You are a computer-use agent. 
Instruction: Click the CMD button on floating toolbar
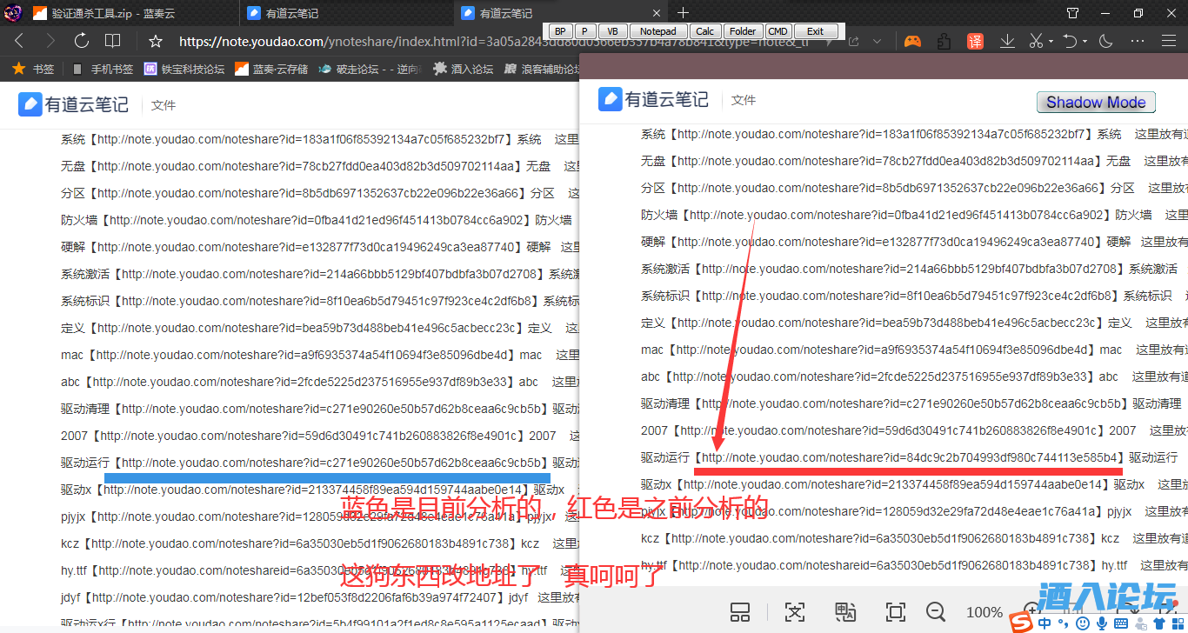pos(778,31)
